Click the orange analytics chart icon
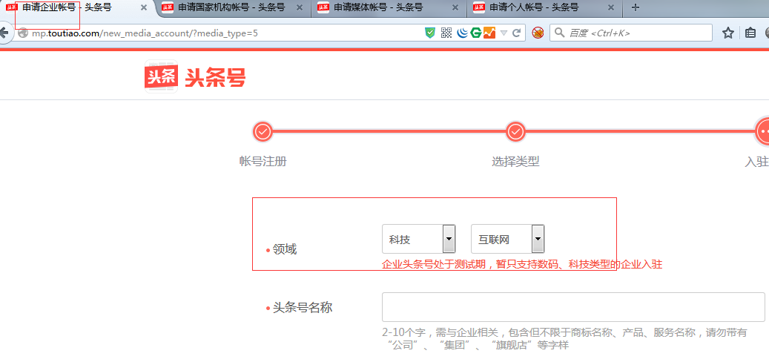This screenshot has height=362, width=769. (x=489, y=33)
